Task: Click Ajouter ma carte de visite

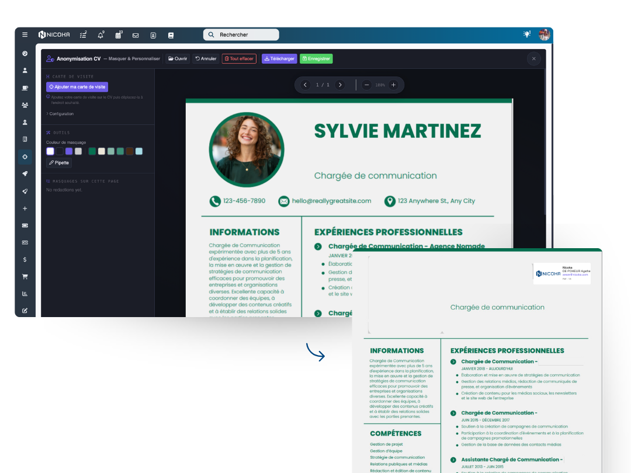Action: point(77,86)
